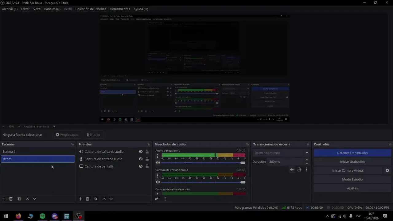Delete selected source in Fuentes
The image size is (393, 221).
[88, 199]
